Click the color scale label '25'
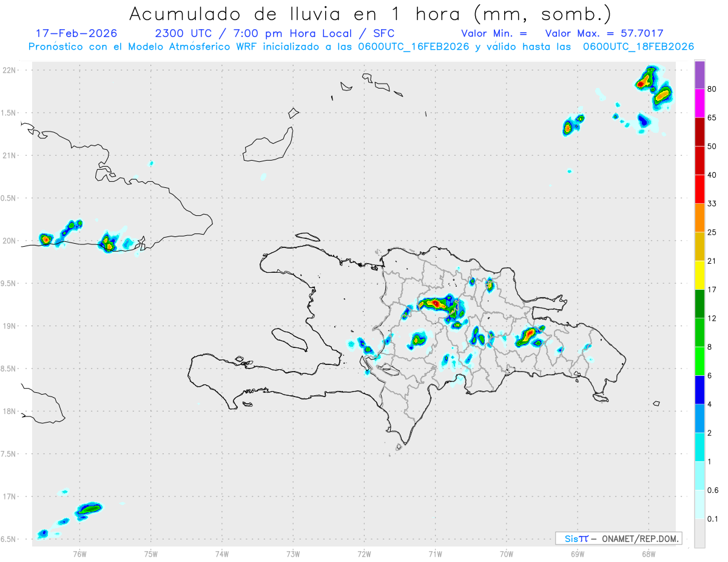The height and width of the screenshot is (562, 728). pos(712,232)
